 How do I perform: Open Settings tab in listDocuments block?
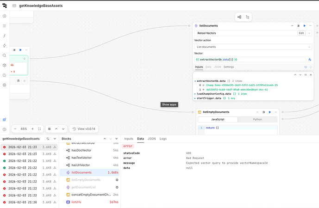(229, 67)
